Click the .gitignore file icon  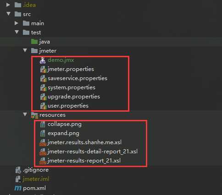pyautogui.click(x=18, y=170)
